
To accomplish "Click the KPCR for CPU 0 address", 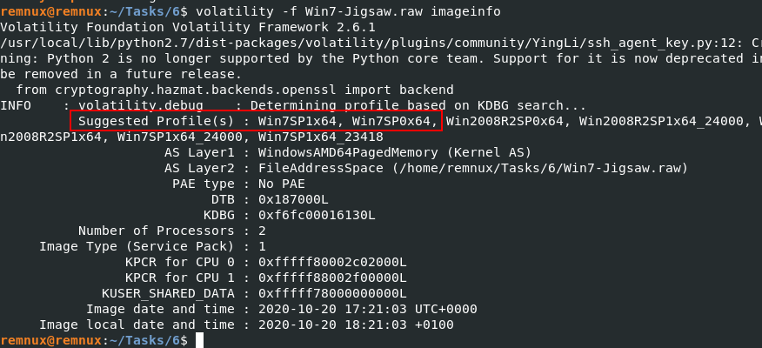I will 332,262.
